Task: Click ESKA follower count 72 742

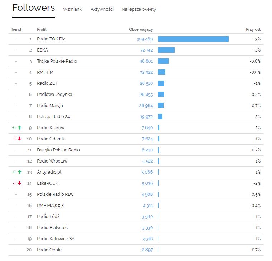Action: point(147,50)
